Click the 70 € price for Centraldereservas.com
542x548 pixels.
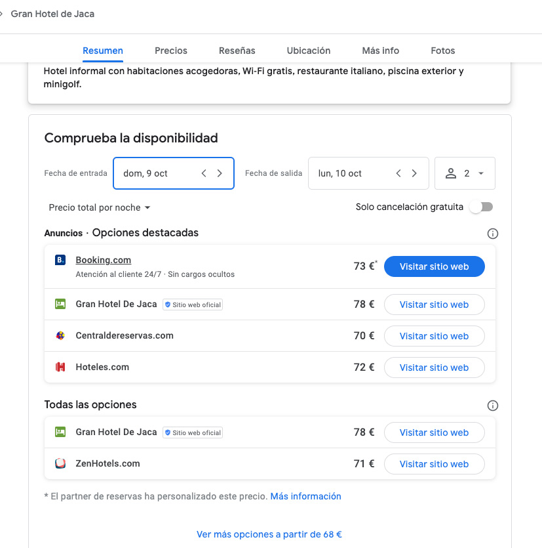pos(364,336)
